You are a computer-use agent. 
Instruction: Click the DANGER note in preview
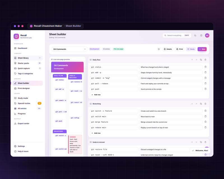[75, 144]
